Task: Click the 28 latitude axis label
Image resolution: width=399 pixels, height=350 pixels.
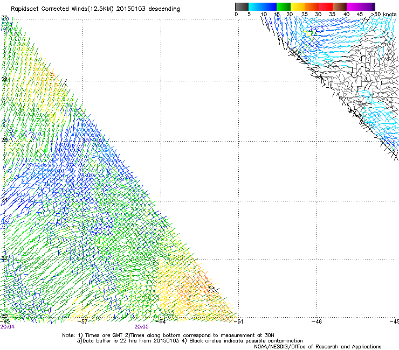Action: point(4,79)
